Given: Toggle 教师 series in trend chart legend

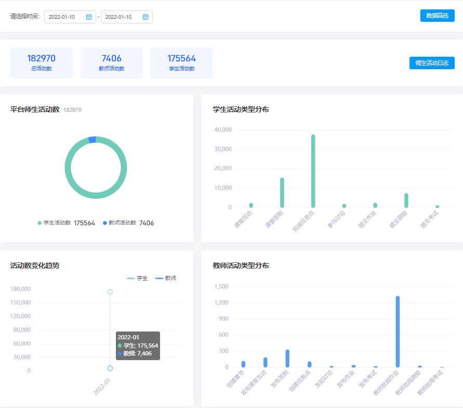Looking at the screenshot, I should (166, 278).
